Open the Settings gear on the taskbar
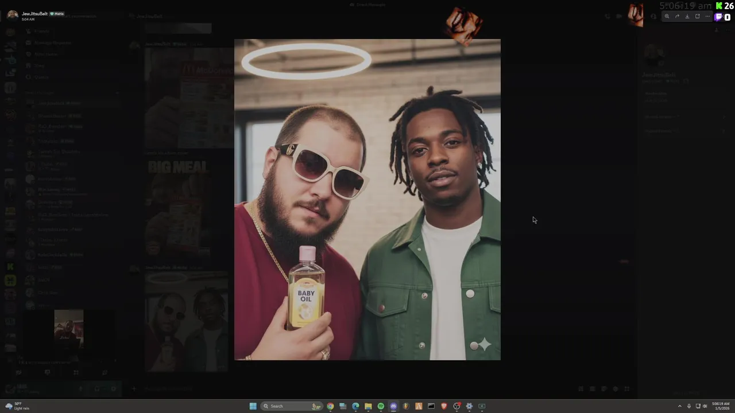The width and height of the screenshot is (735, 413). pos(469,406)
